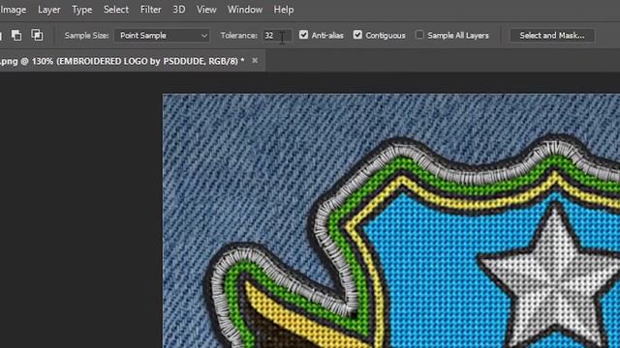Choose Intersect with selection mode icon

37,35
